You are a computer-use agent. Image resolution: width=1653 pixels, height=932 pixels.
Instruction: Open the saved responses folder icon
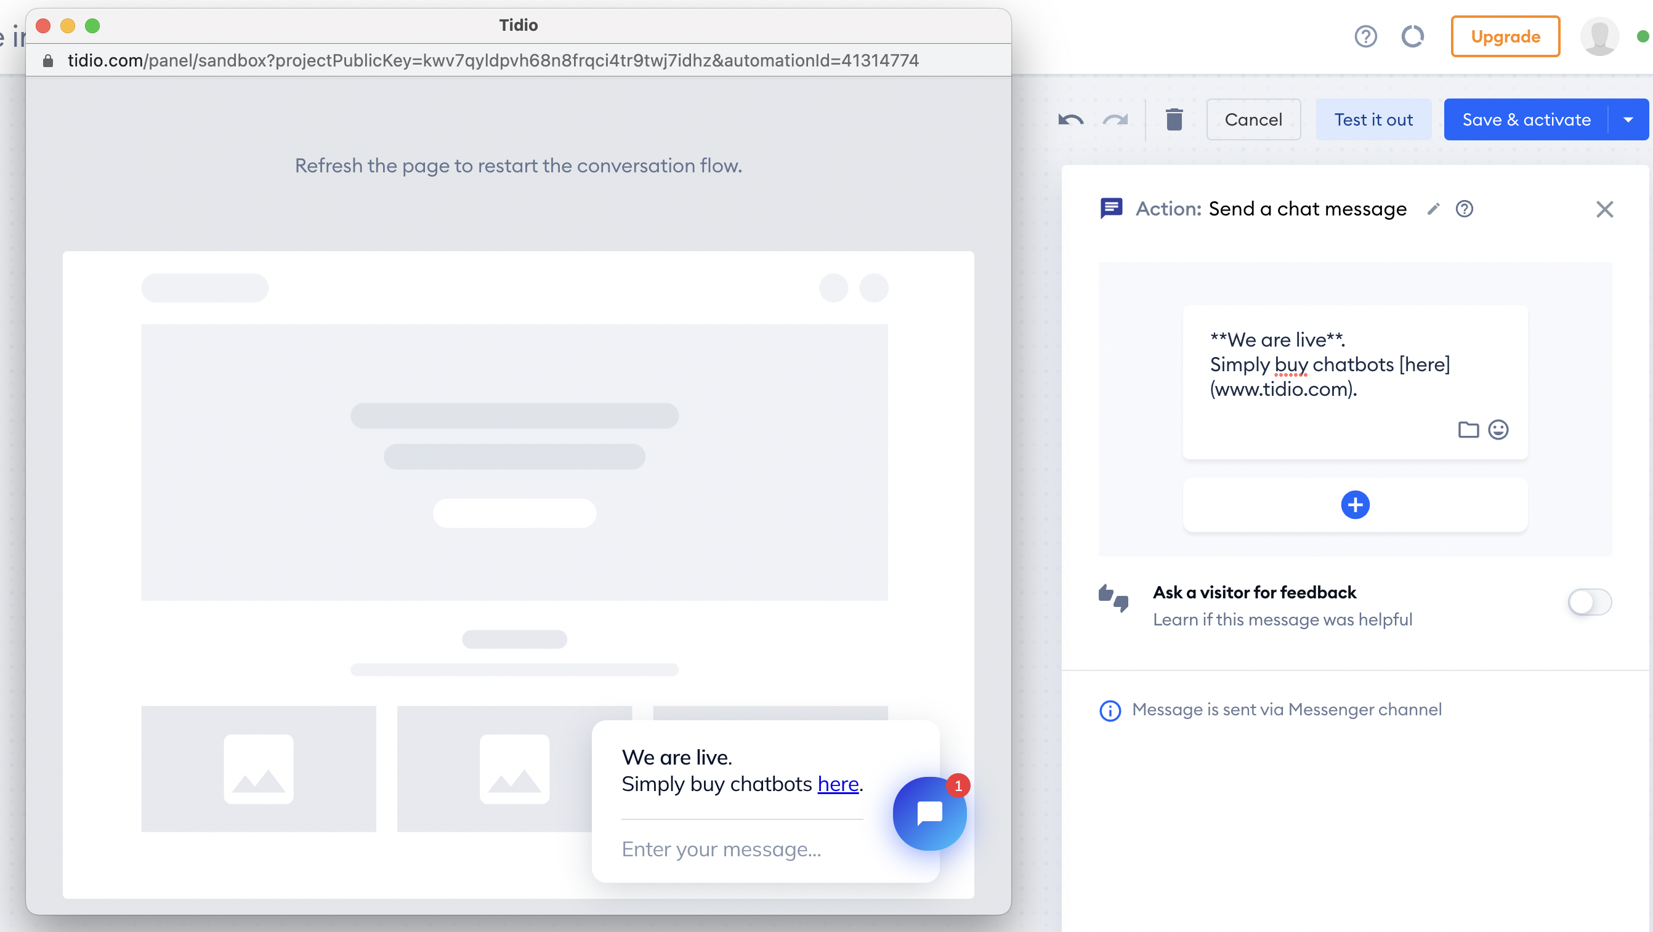(1468, 430)
